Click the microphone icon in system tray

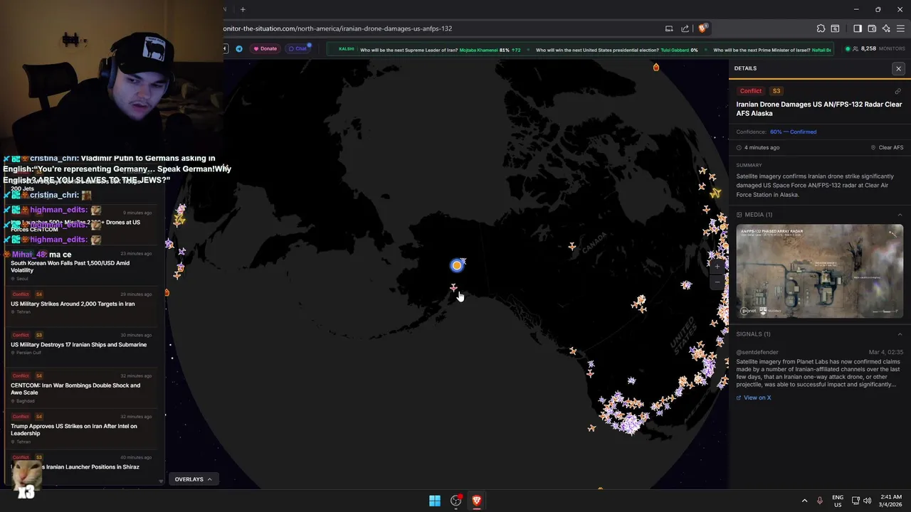(820, 501)
